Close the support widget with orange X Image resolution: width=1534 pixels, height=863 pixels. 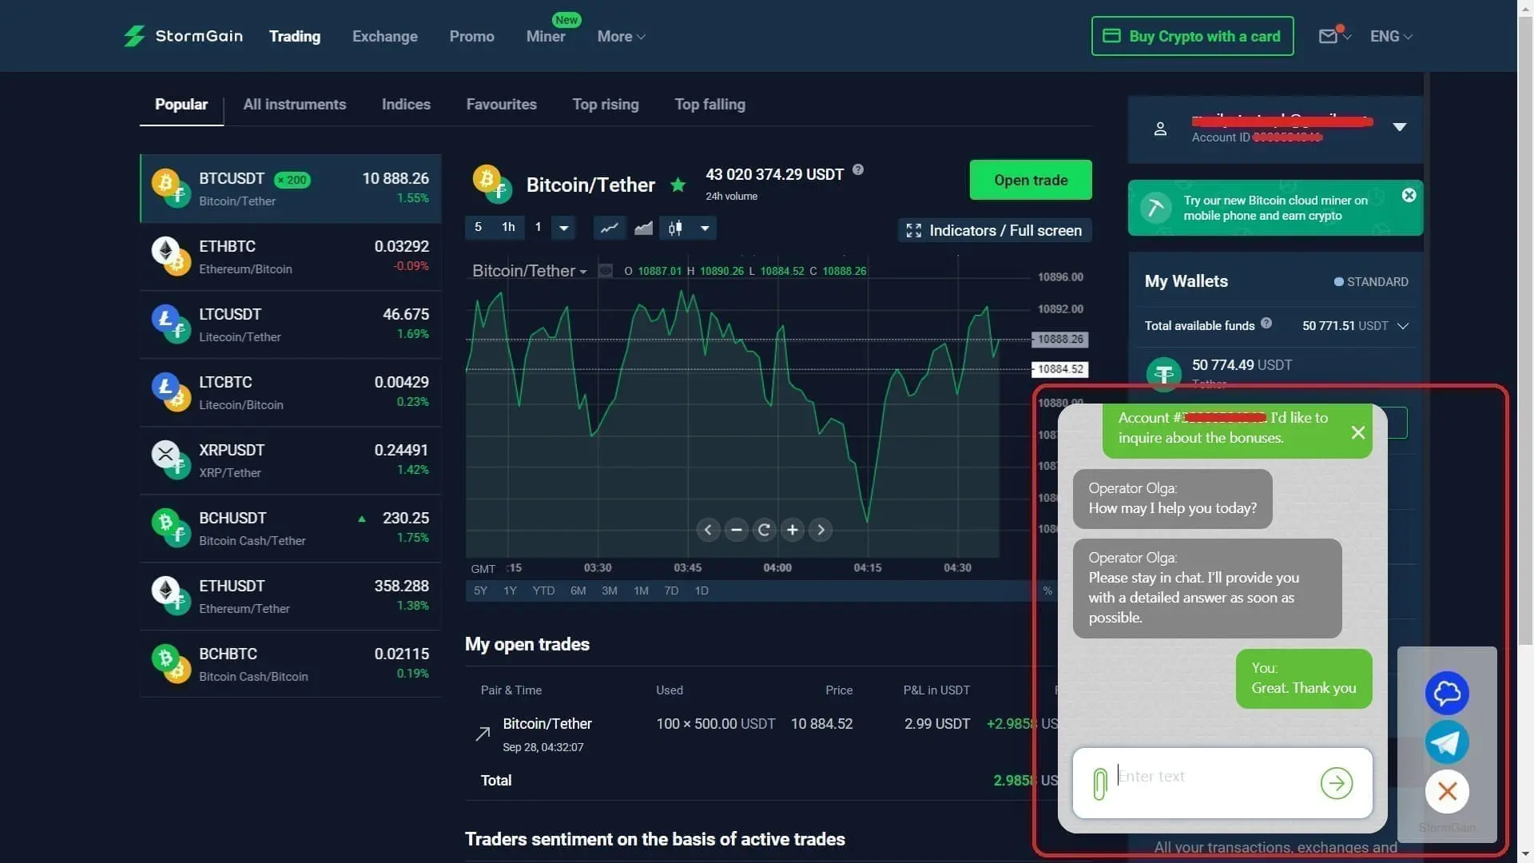click(1447, 792)
